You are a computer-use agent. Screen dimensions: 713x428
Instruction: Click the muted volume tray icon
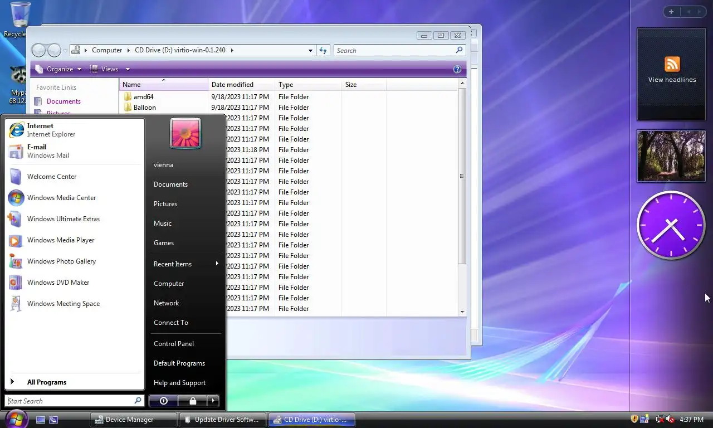[670, 419]
